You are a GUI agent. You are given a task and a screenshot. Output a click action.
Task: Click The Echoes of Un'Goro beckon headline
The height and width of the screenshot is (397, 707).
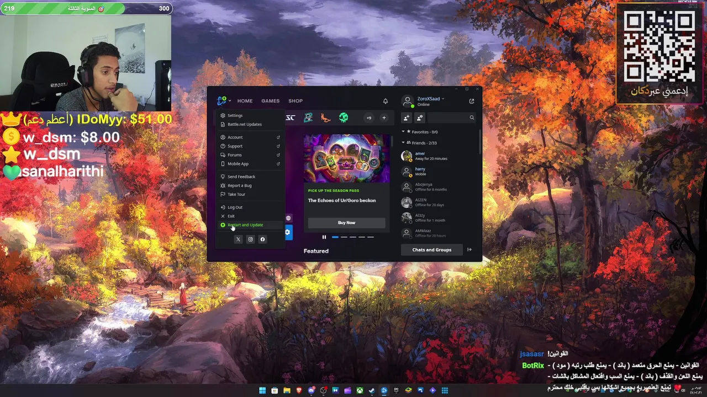pos(342,201)
